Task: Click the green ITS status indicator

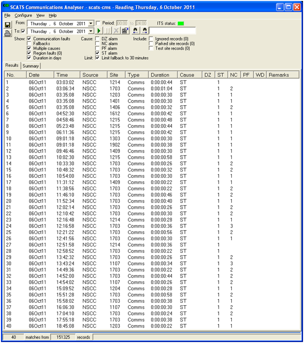Action: pyautogui.click(x=181, y=23)
